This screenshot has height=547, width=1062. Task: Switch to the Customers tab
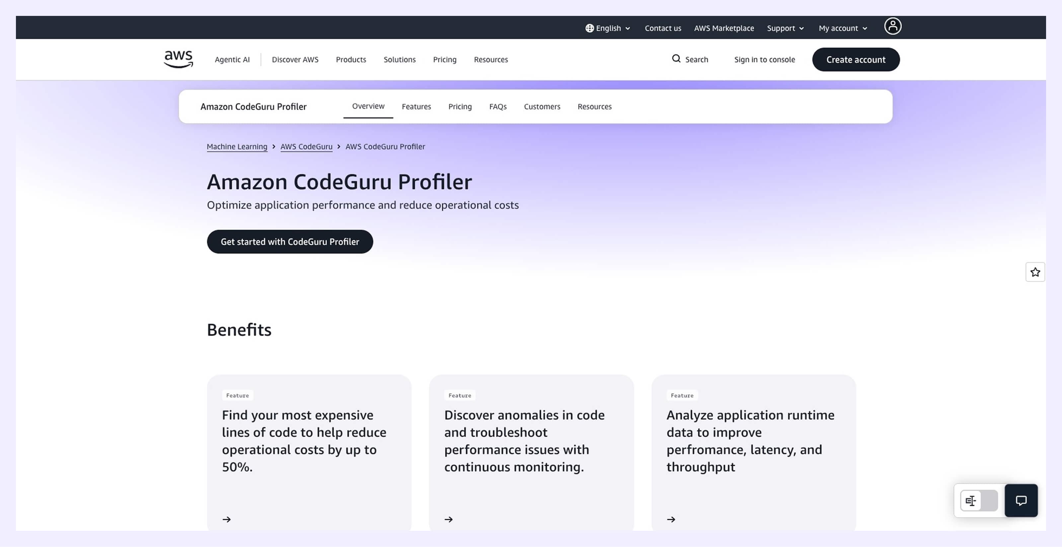point(542,107)
